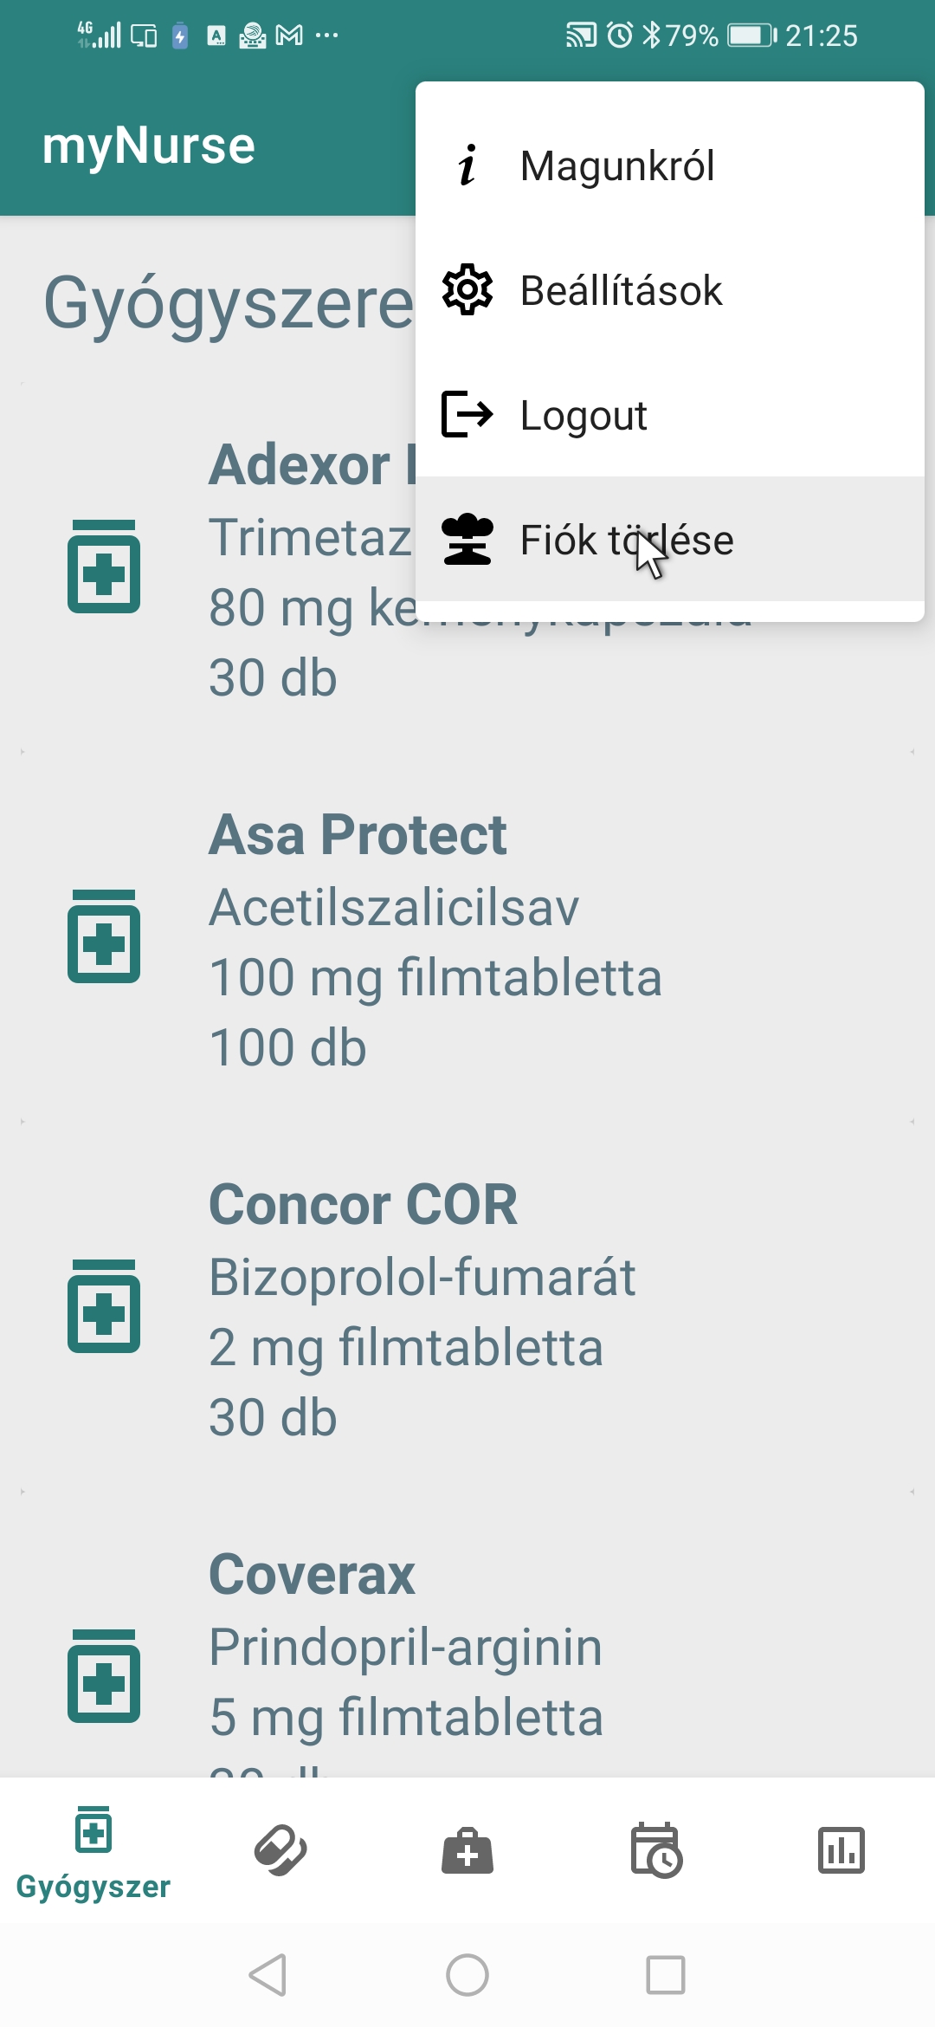Open the medical kit bag tab
Screen dimensions: 935x2027
(467, 1850)
